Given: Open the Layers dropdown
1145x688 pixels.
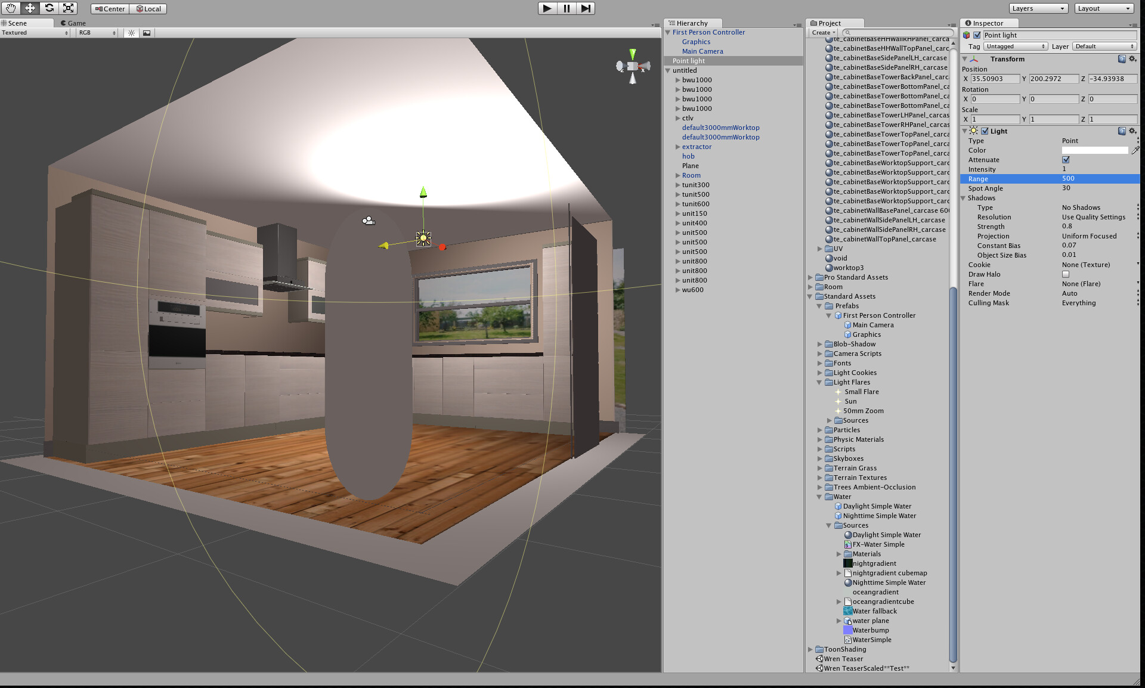Looking at the screenshot, I should 1038,8.
